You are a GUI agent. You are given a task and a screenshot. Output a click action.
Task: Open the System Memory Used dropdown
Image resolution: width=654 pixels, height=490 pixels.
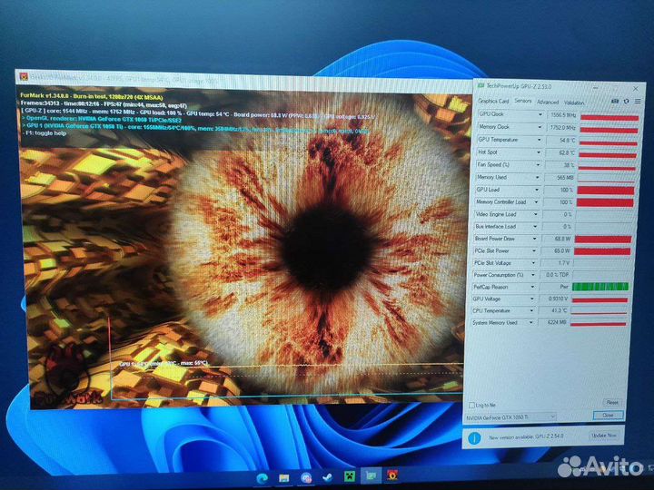531,322
